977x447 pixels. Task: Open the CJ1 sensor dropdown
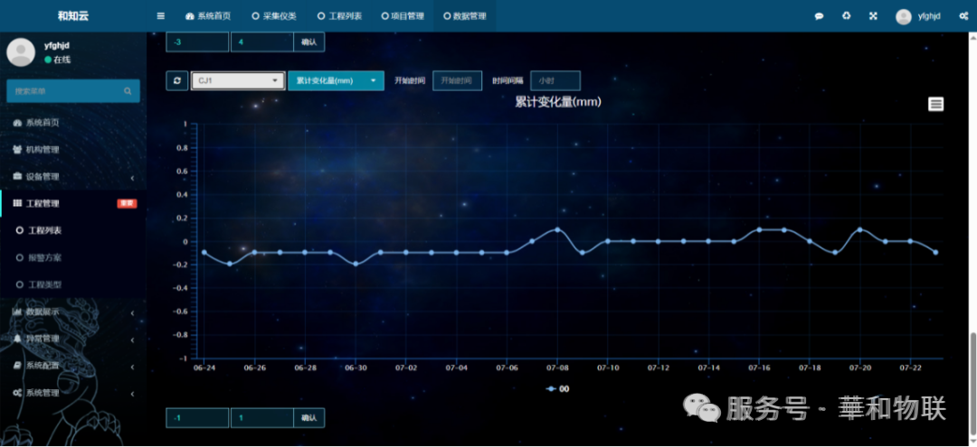(x=237, y=80)
